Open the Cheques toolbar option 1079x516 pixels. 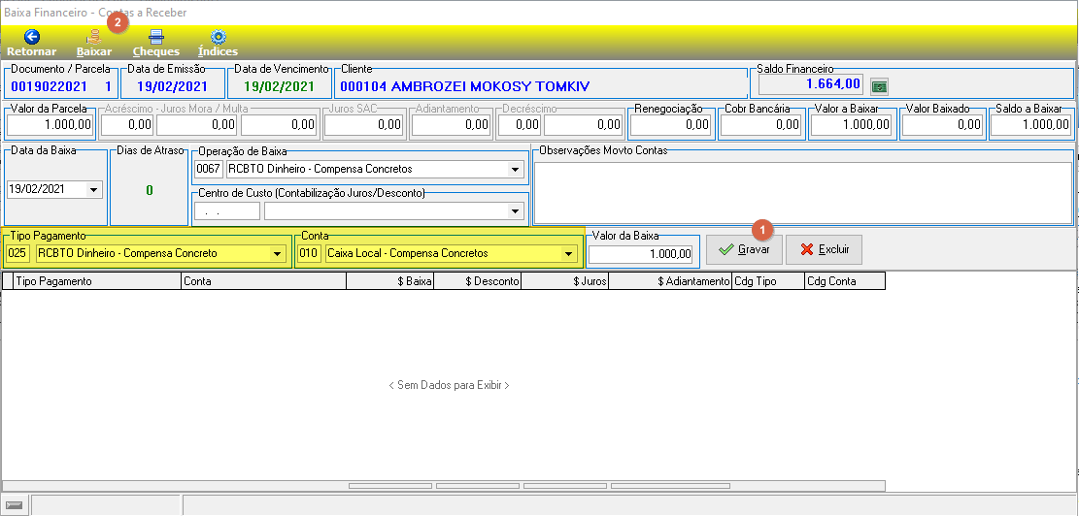156,44
